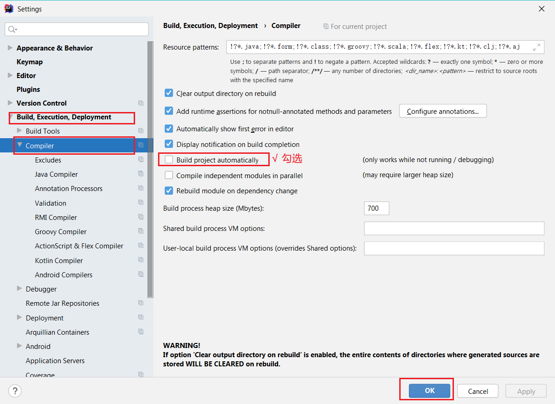Image resolution: width=555 pixels, height=404 pixels.
Task: Open Kotlin Compiler settings page
Action: coord(59,260)
